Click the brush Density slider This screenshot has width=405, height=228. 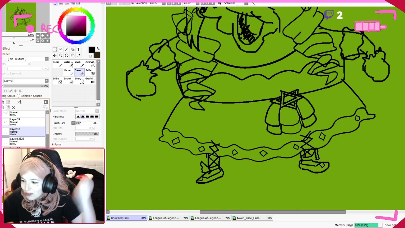pyautogui.click(x=87, y=134)
